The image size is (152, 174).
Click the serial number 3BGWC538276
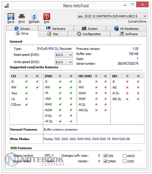tap(128, 63)
